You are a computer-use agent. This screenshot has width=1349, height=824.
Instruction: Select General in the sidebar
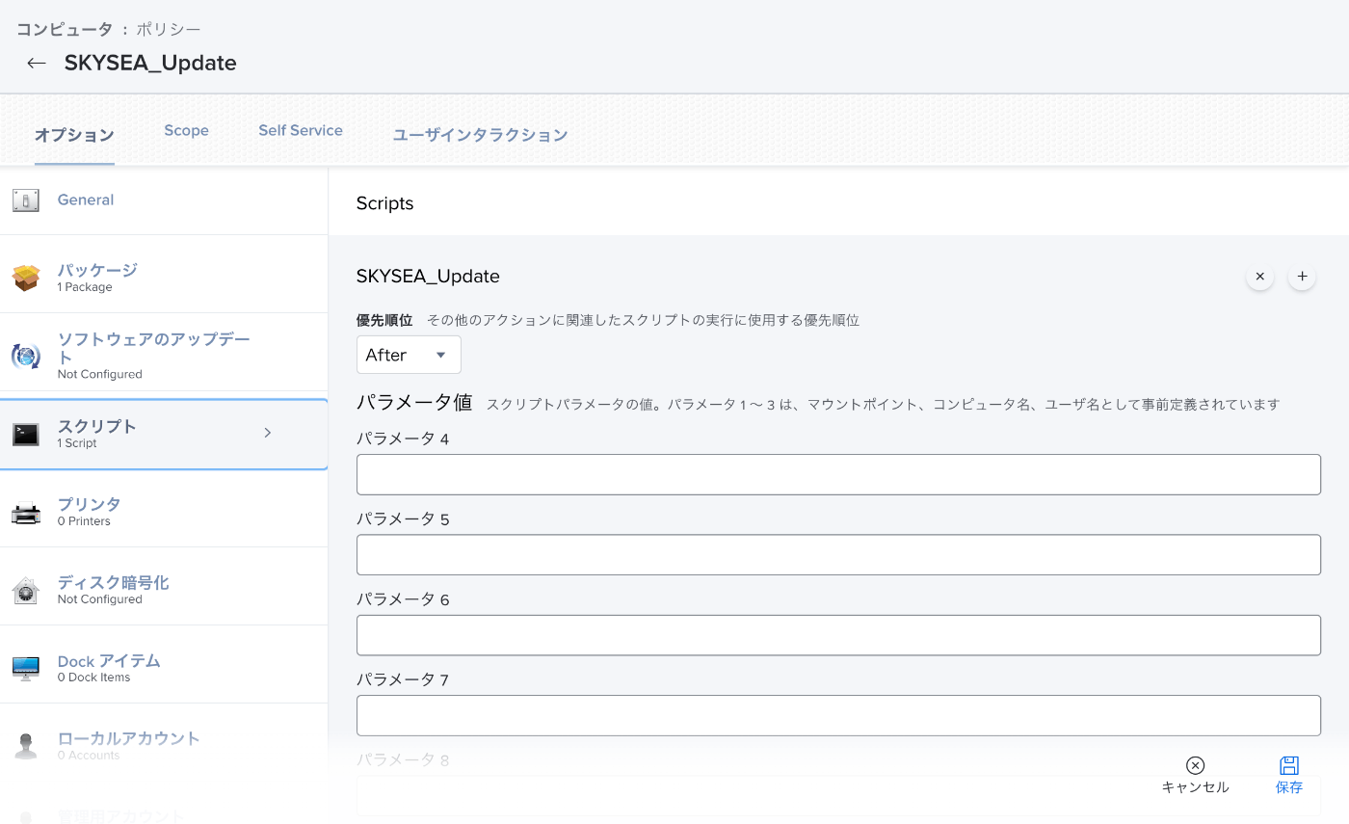pos(164,200)
